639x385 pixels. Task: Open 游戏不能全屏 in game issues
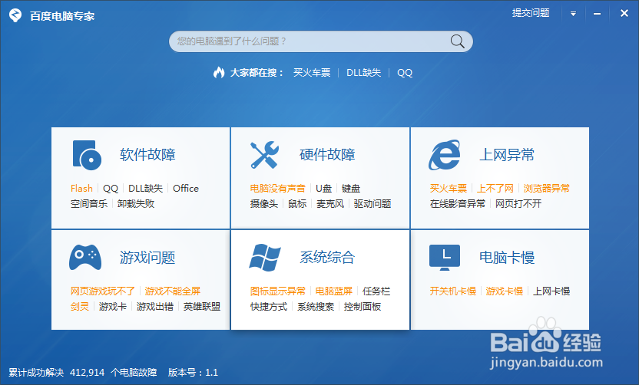click(x=172, y=291)
